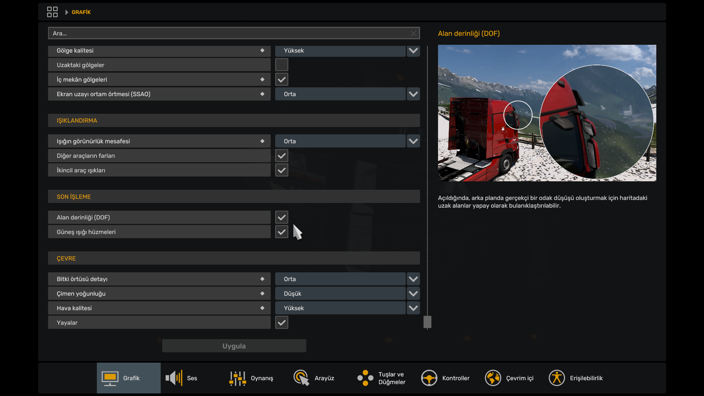Image resolution: width=704 pixels, height=396 pixels.
Task: Click diamond marker on SSAO row
Action: pyautogui.click(x=262, y=94)
